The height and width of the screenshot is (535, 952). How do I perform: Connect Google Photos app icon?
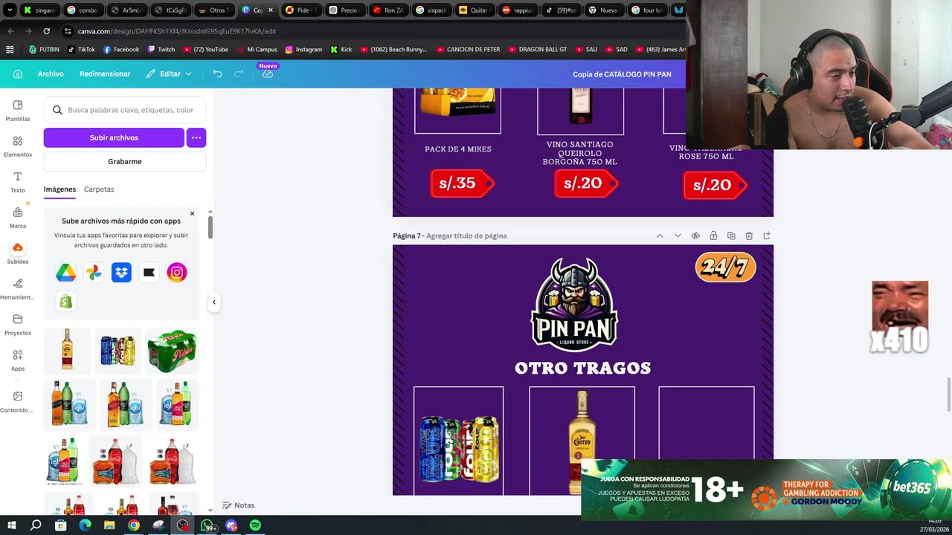94,273
